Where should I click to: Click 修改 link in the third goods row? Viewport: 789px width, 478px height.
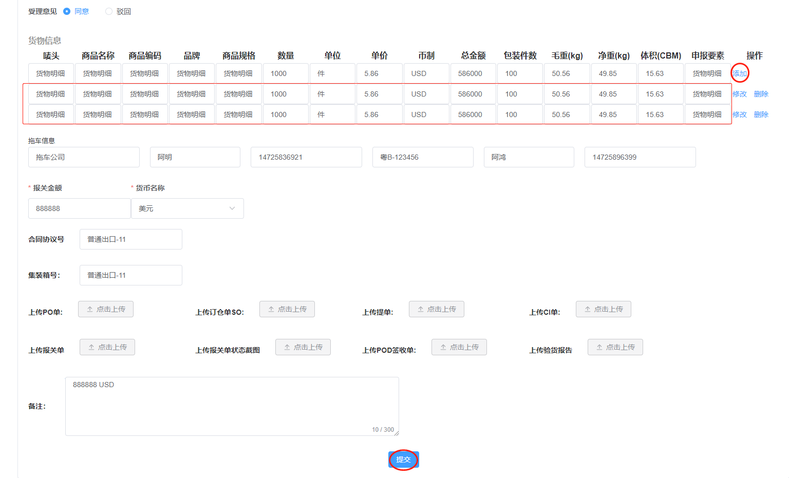[740, 114]
